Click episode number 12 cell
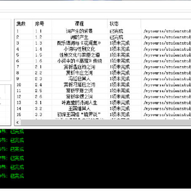Viewport: 191px width, 191px height. 19,97
